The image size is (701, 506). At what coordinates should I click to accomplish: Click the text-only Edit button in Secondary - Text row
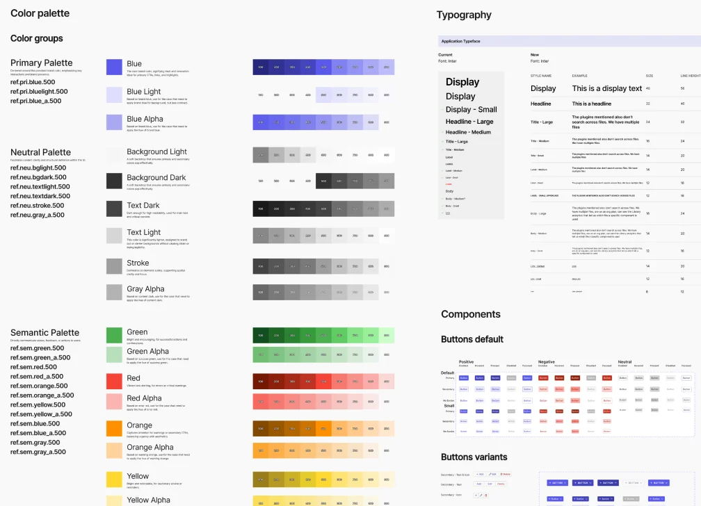tap(490, 484)
